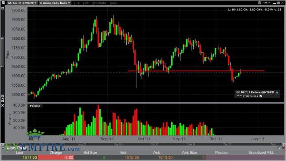286x161 pixels.
Task: Click the top-left square icon in the left sidebar
Action: tap(3, 8)
